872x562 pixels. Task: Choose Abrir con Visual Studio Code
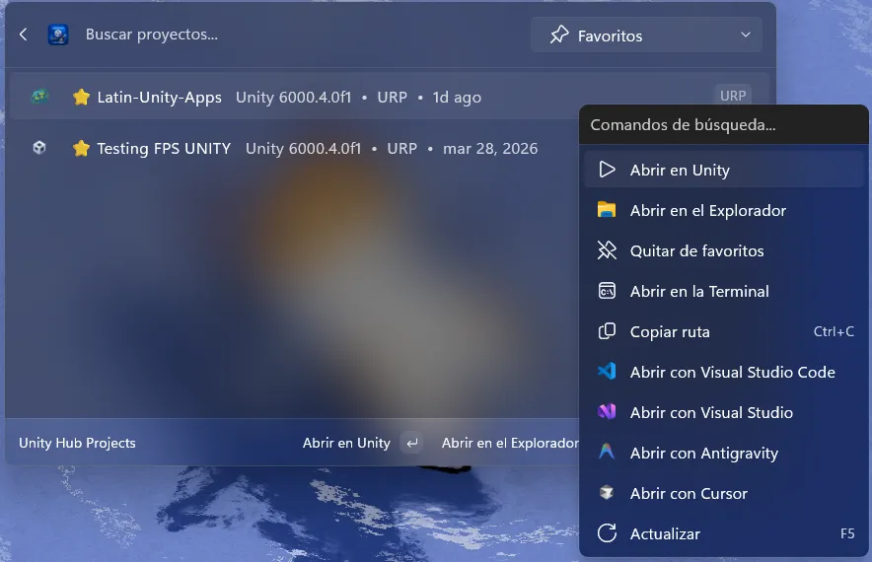723,372
